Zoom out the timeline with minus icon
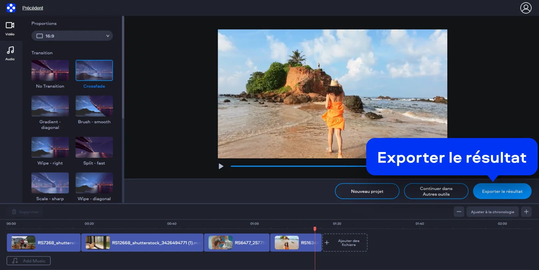Viewport: 539px width, 270px height. pyautogui.click(x=459, y=212)
